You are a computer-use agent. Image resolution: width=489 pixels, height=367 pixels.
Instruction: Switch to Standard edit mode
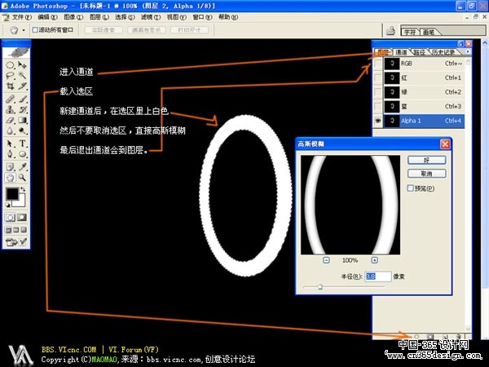coord(10,217)
